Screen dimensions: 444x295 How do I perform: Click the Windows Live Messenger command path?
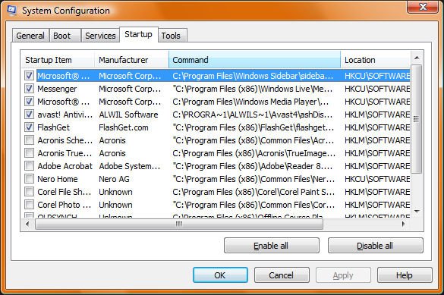pyautogui.click(x=253, y=89)
